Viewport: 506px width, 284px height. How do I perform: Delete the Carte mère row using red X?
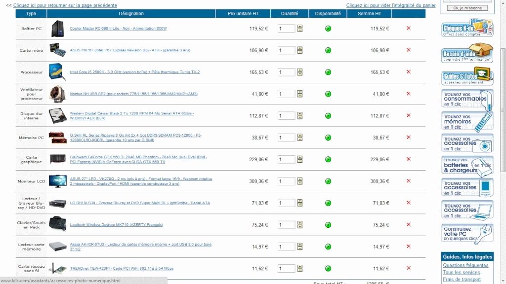(409, 50)
